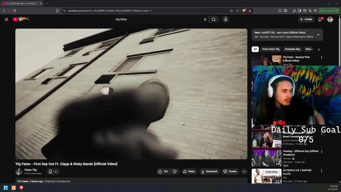Go to YouTube home via logo

21,19
